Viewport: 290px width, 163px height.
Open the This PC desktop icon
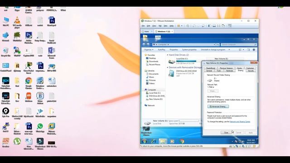6,21
